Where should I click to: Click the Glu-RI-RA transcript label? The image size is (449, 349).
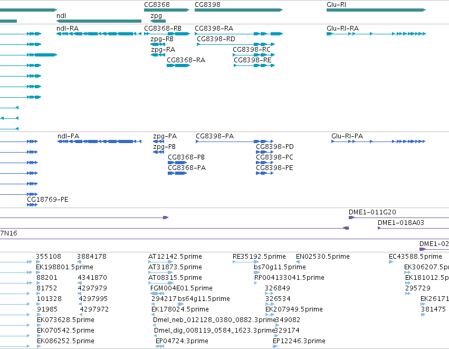click(342, 29)
